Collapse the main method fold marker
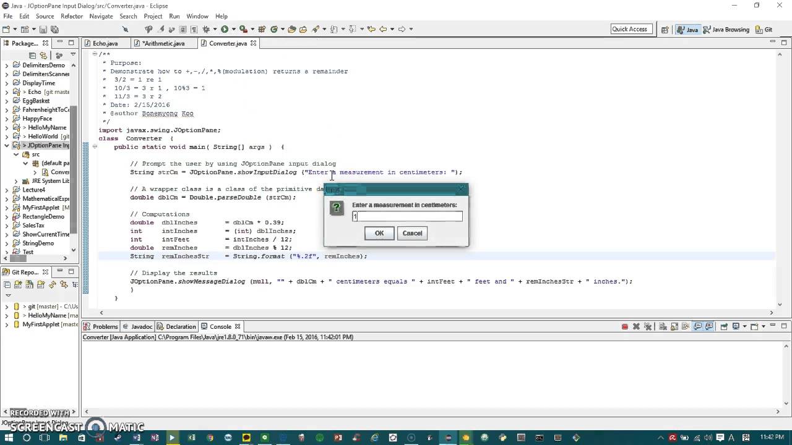This screenshot has width=792, height=445. point(95,147)
